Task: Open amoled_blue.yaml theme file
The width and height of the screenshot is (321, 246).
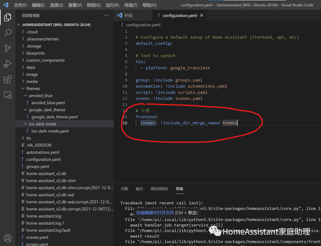Action: click(x=48, y=103)
